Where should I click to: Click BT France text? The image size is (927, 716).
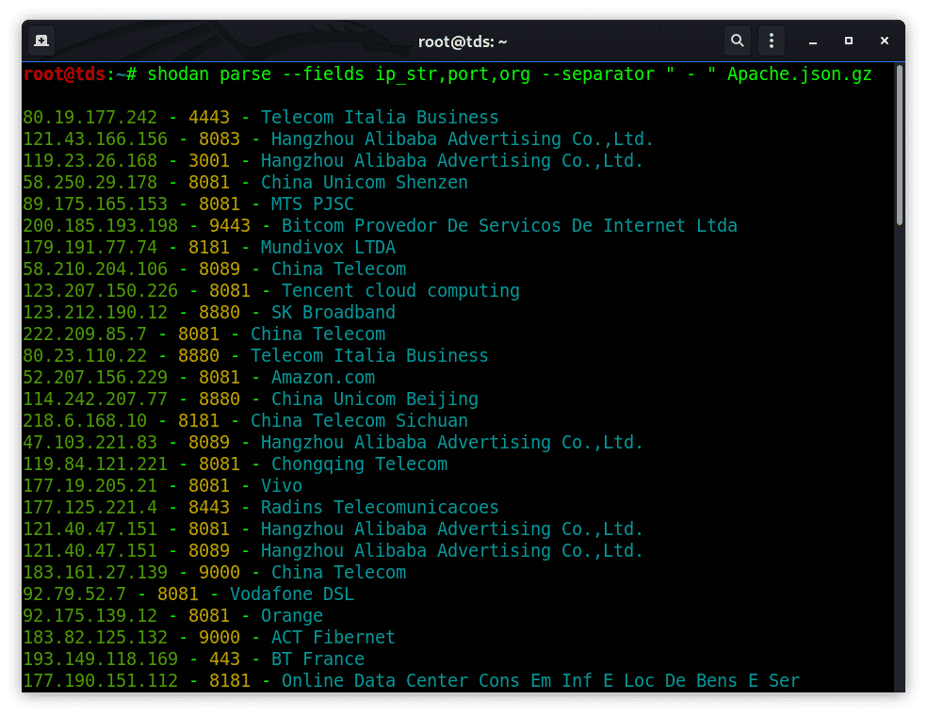(317, 659)
